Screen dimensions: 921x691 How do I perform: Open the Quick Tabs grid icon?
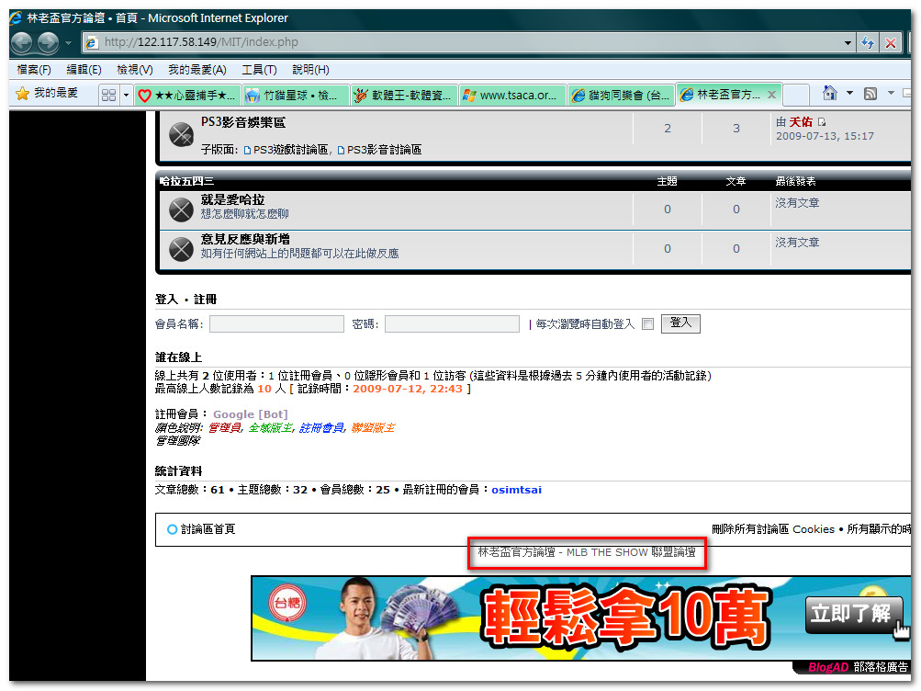pos(108,95)
